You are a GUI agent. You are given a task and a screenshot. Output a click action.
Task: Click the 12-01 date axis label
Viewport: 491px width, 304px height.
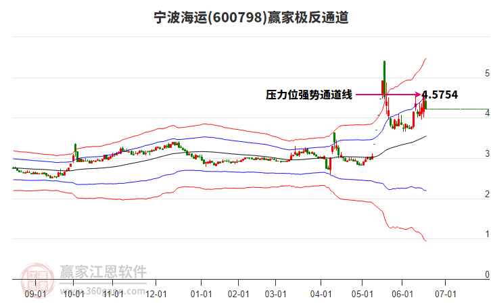pos(156,294)
